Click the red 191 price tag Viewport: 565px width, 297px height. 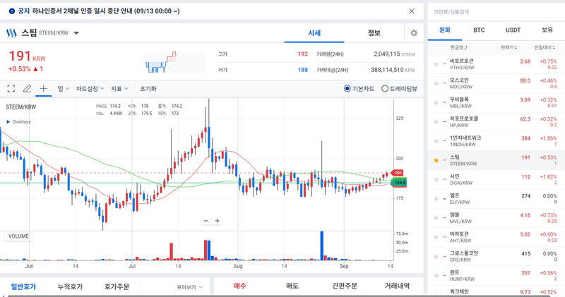coord(397,173)
